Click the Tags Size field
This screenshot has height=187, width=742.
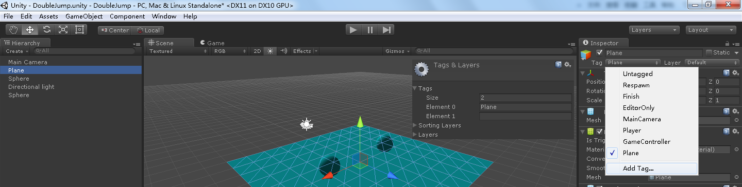(525, 98)
